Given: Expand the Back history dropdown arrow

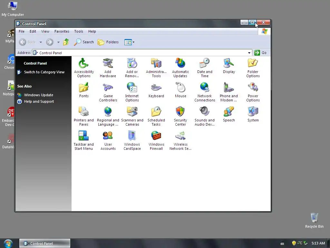Looking at the screenshot, I should (41, 42).
